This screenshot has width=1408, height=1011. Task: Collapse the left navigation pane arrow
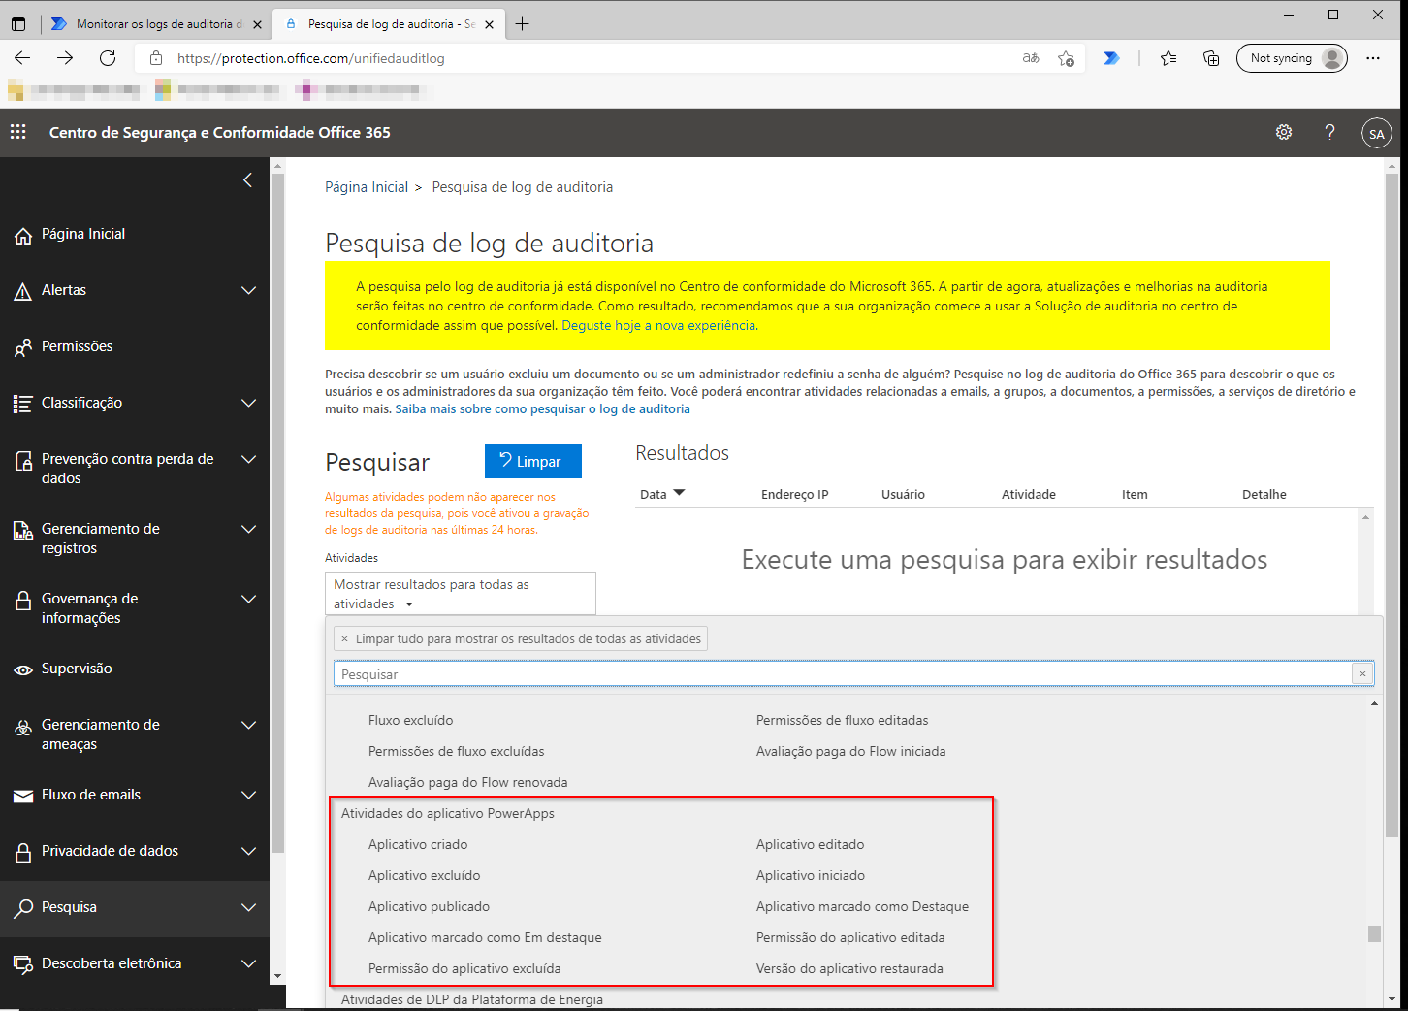[247, 179]
